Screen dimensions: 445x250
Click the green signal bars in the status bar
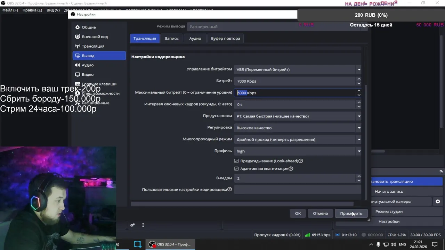[x=307, y=235]
